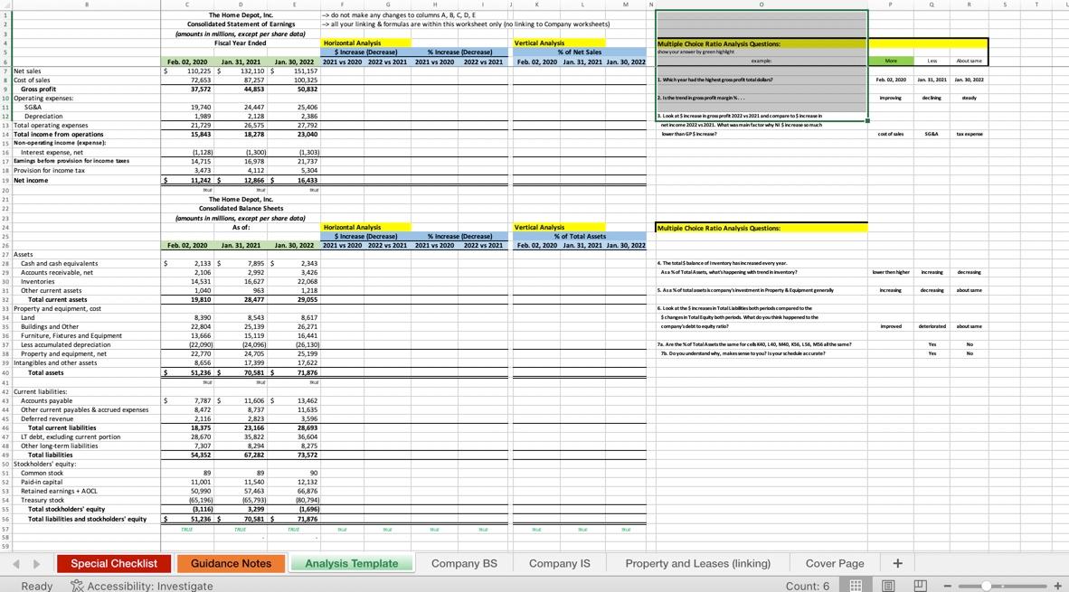Image resolution: width=1069 pixels, height=592 pixels.
Task: Click the 'Inventories' row label
Action: [37, 281]
